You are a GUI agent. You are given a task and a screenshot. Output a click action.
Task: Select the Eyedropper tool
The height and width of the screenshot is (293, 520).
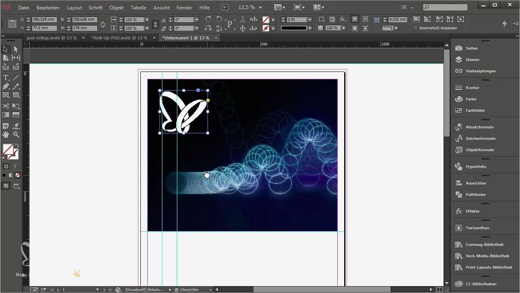click(x=16, y=126)
